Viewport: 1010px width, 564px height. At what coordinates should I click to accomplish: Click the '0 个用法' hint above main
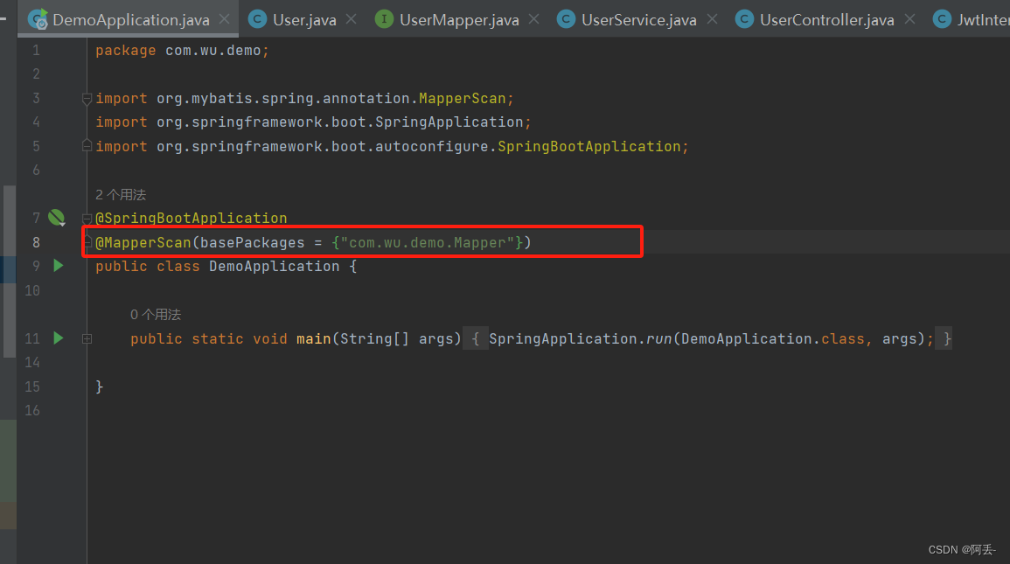tap(156, 314)
